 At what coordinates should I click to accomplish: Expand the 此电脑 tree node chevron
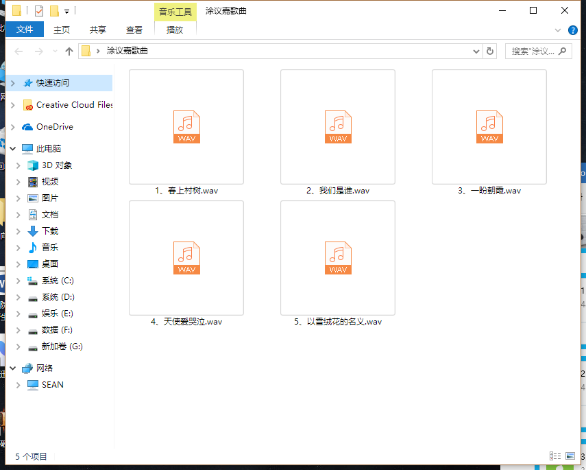click(x=12, y=149)
